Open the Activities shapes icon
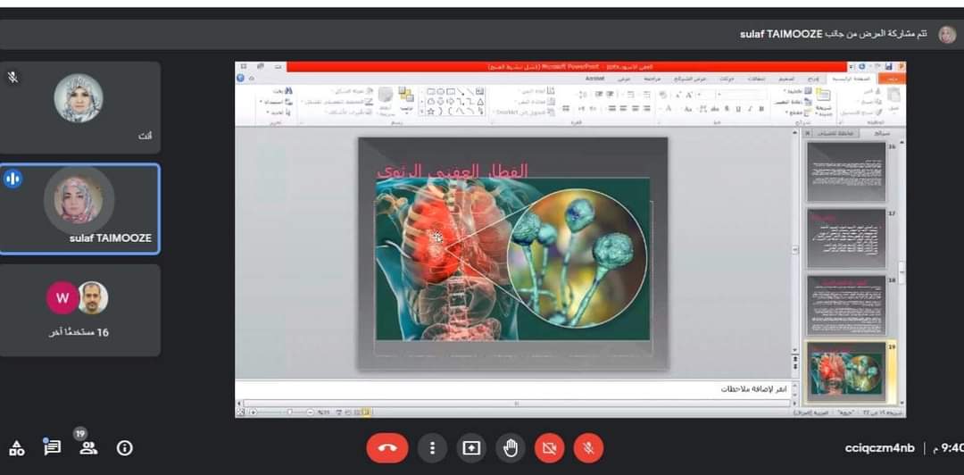The width and height of the screenshot is (964, 475). click(x=17, y=448)
